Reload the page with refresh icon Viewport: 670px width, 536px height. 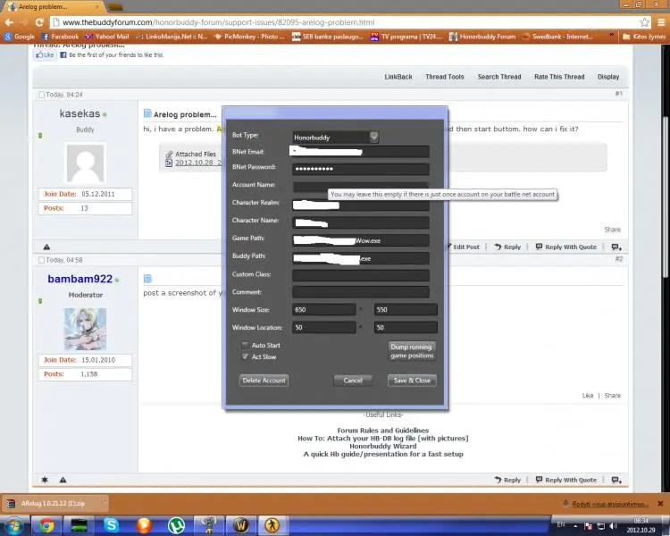tap(39, 22)
